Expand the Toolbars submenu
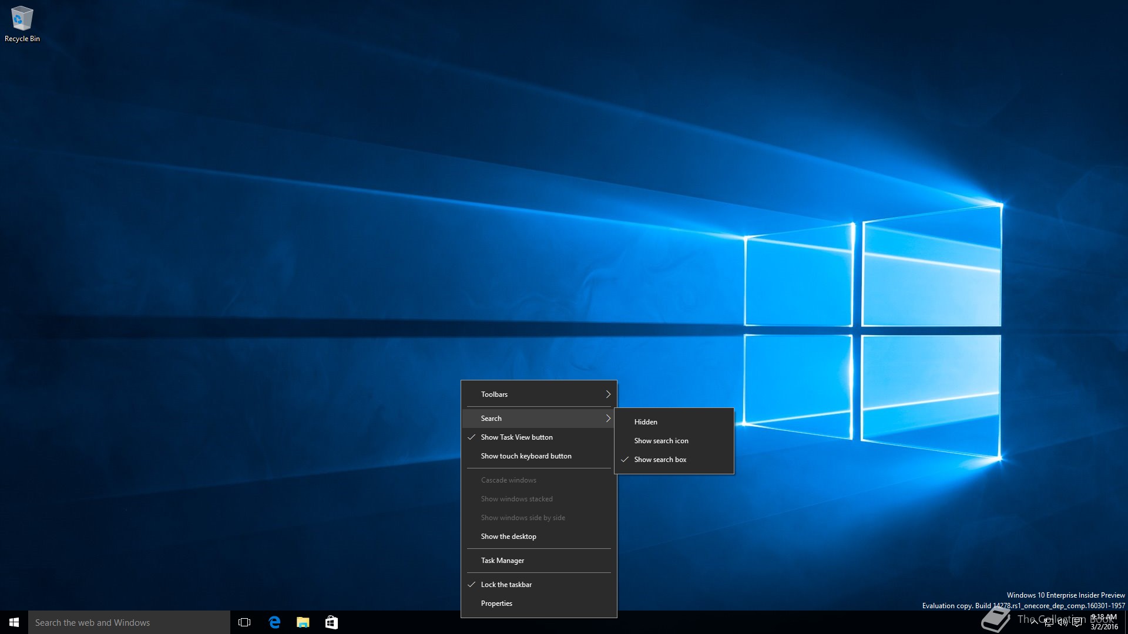The image size is (1128, 634). [539, 394]
